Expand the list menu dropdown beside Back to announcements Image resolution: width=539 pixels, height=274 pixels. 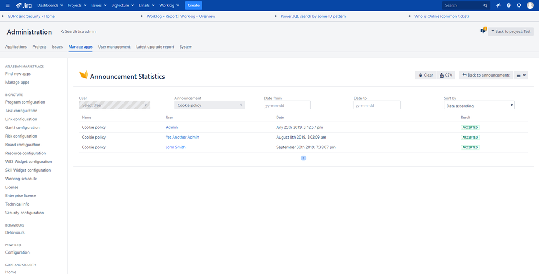(x=521, y=75)
